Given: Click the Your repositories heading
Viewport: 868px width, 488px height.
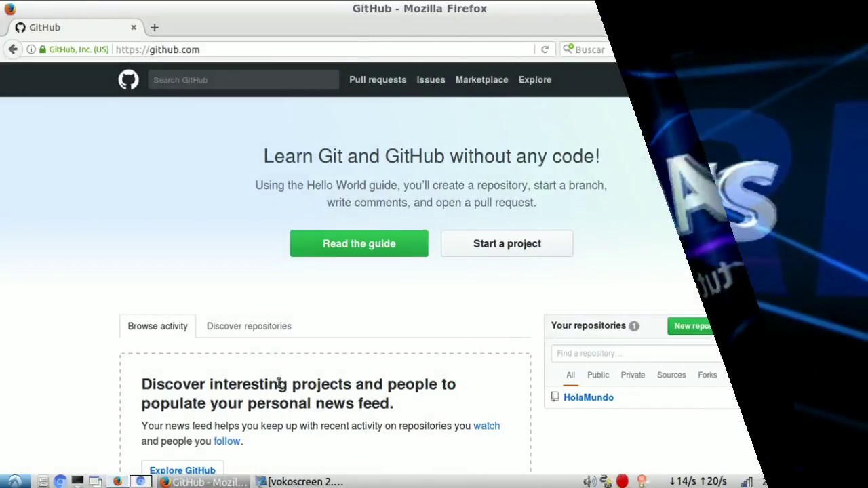Looking at the screenshot, I should tap(588, 325).
